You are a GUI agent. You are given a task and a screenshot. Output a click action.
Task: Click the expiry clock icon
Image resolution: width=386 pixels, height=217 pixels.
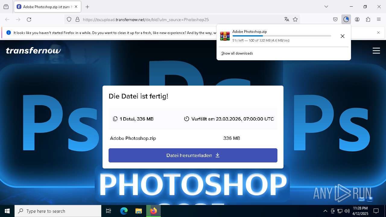pyautogui.click(x=187, y=119)
